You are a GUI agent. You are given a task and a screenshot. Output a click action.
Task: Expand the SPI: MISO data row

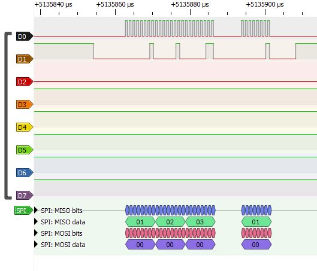coord(36,221)
